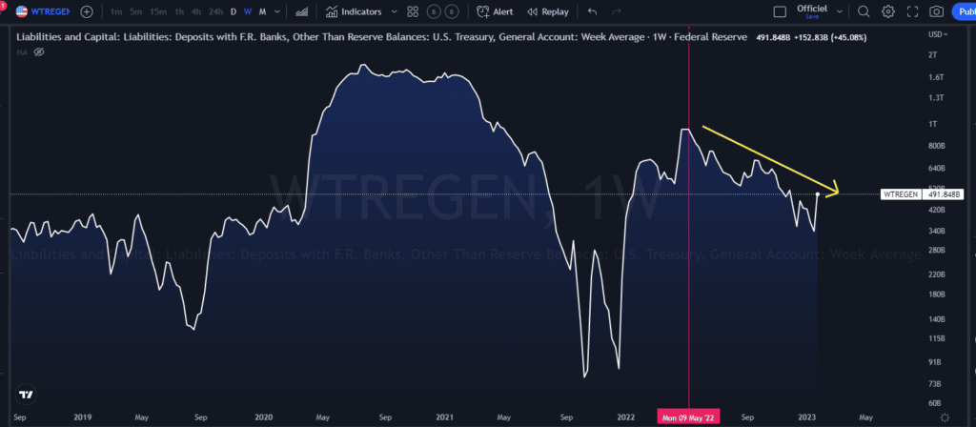The height and width of the screenshot is (427, 976).
Task: Click the 1T price axis label
Action: tap(932, 124)
